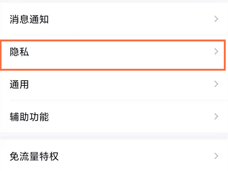228x171 pixels.
Task: Tap the 消息通知 text label
Action: point(29,19)
